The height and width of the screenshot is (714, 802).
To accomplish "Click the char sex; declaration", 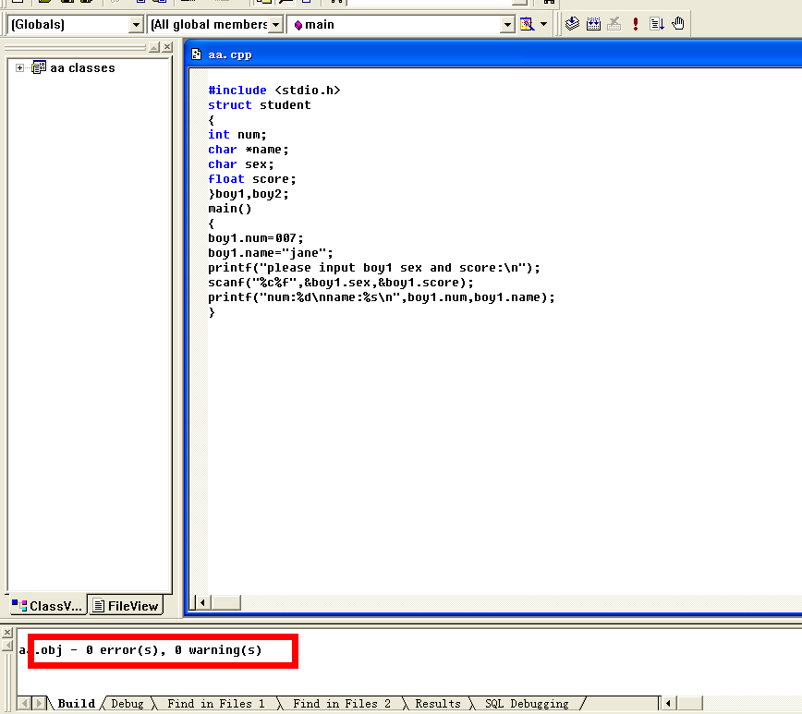I will pos(241,164).
